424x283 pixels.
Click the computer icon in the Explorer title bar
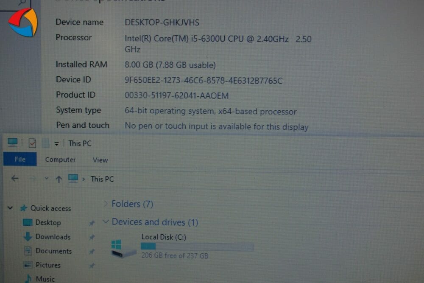(x=12, y=142)
